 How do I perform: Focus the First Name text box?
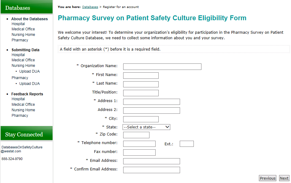(141, 75)
